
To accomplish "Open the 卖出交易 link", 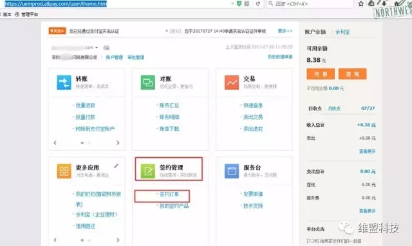I will (x=253, y=117).
